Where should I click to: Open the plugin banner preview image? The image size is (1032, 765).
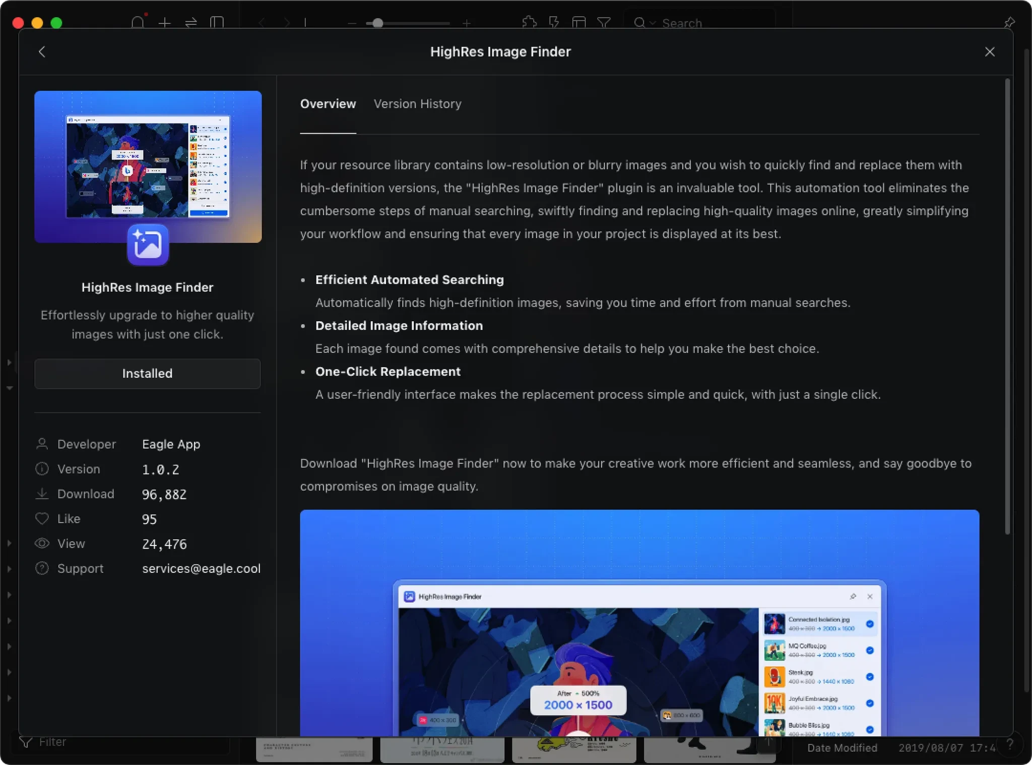(148, 166)
